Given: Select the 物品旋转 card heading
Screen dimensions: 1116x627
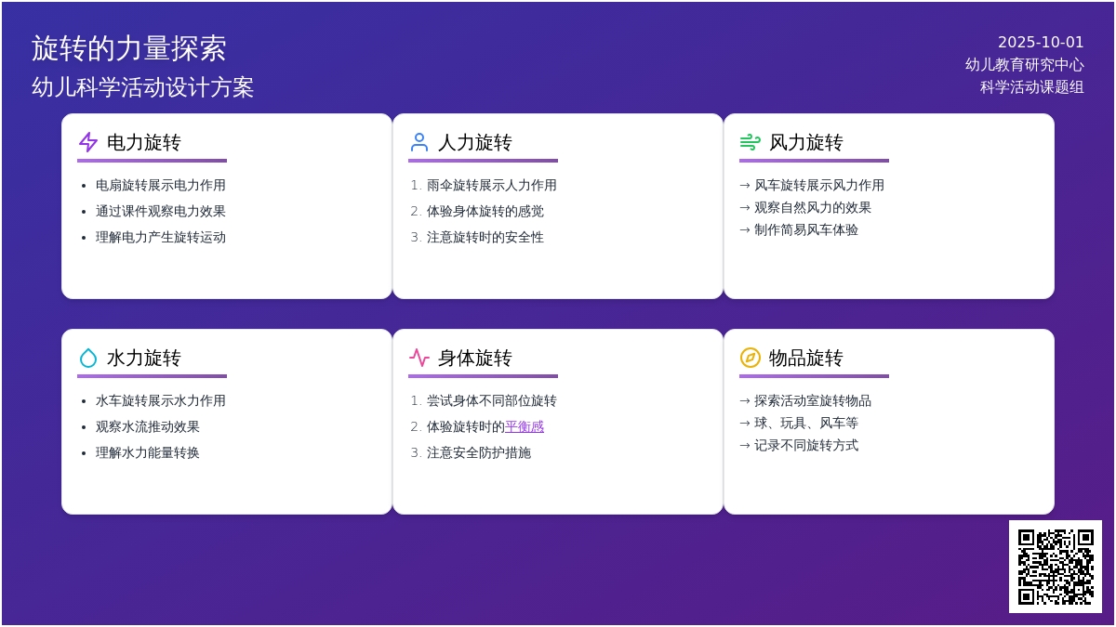Looking at the screenshot, I should [x=806, y=359].
